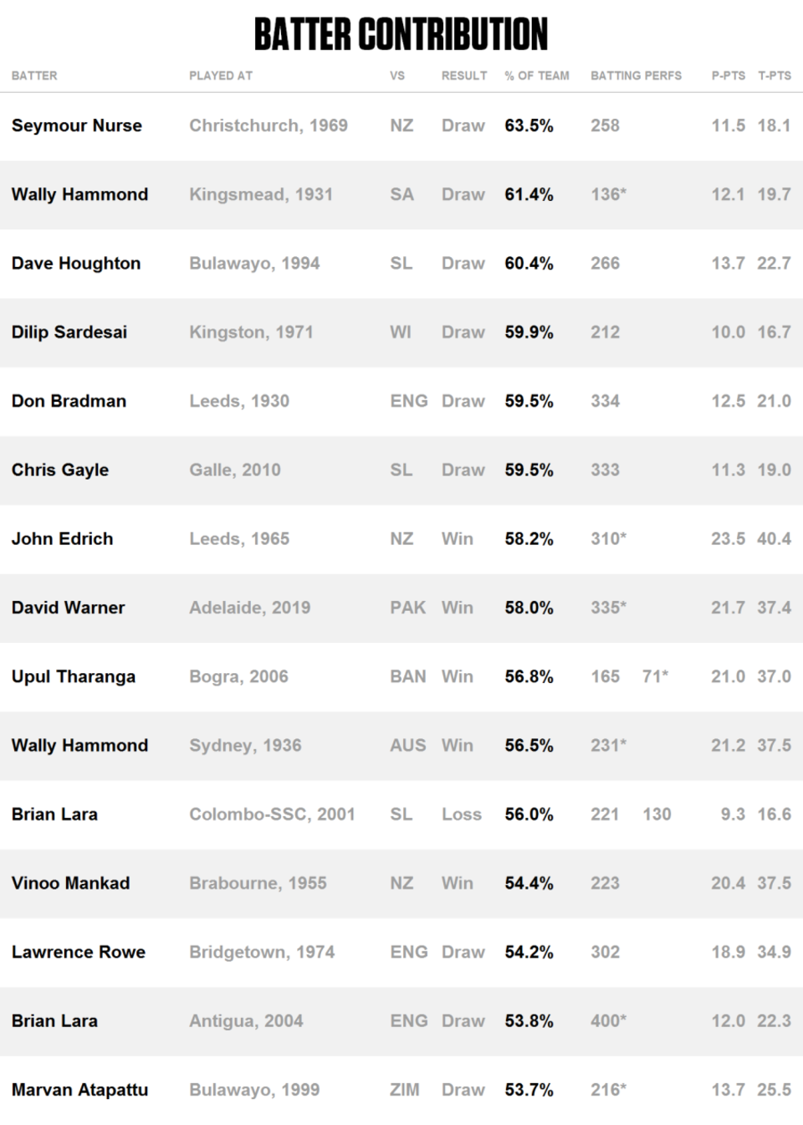803x1125 pixels.
Task: Click Marvan Atapattu's name
Action: pyautogui.click(x=79, y=1090)
